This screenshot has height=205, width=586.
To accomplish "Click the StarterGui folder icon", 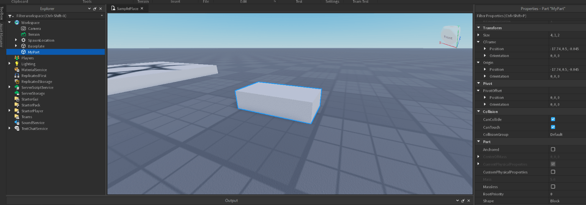I will click(x=17, y=99).
